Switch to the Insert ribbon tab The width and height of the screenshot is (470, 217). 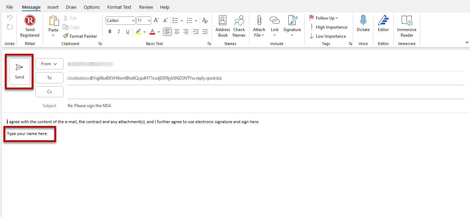pyautogui.click(x=53, y=7)
